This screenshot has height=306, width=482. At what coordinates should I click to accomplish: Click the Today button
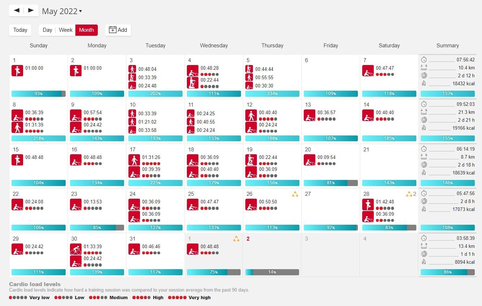[20, 30]
